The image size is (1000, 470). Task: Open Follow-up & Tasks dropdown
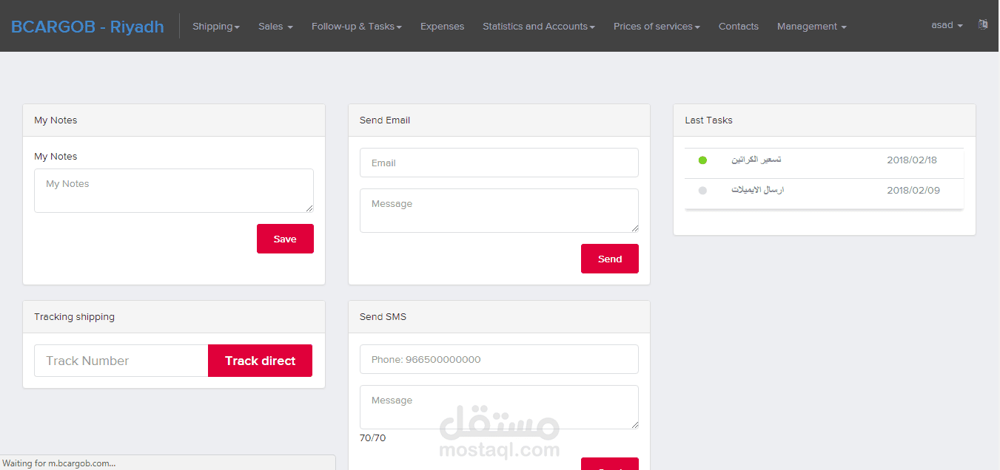coord(357,26)
